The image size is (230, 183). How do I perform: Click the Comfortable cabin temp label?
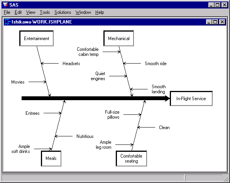[x=88, y=52]
